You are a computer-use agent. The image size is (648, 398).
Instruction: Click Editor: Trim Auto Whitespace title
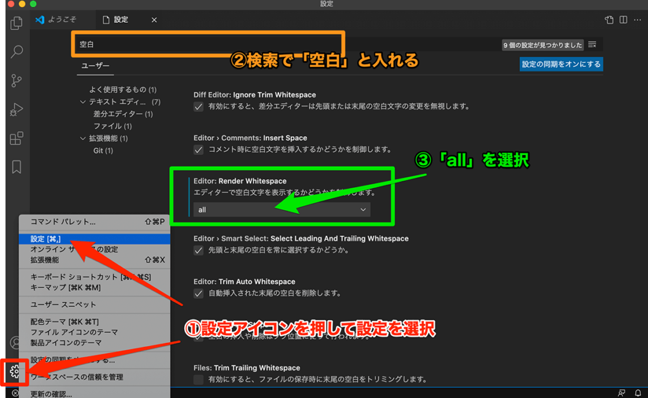(244, 282)
